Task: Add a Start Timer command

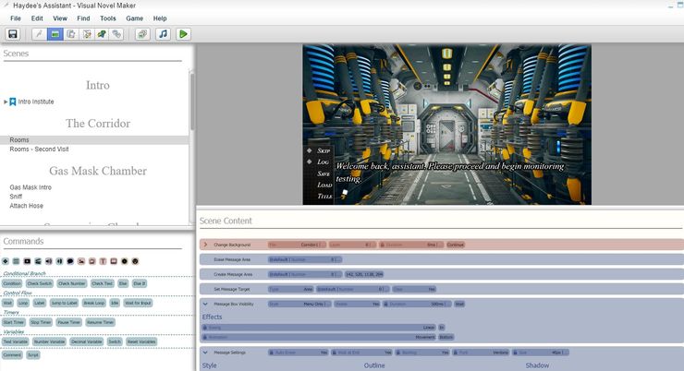Action: click(x=14, y=322)
